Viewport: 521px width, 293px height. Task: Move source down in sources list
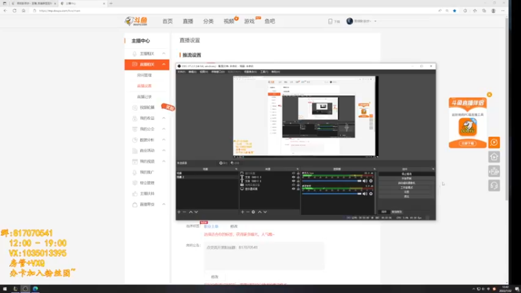pos(265,212)
